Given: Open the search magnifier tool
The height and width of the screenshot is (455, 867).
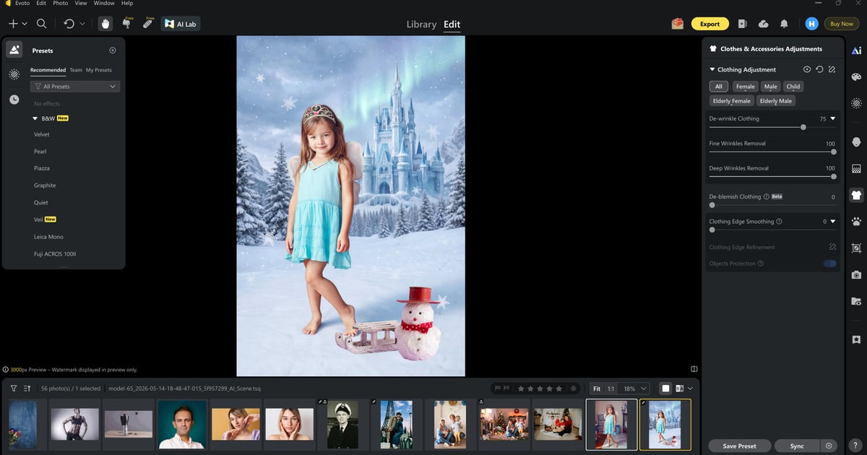Looking at the screenshot, I should click(x=41, y=24).
